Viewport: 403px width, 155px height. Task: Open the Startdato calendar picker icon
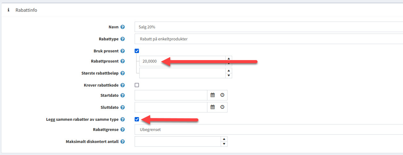click(212, 95)
